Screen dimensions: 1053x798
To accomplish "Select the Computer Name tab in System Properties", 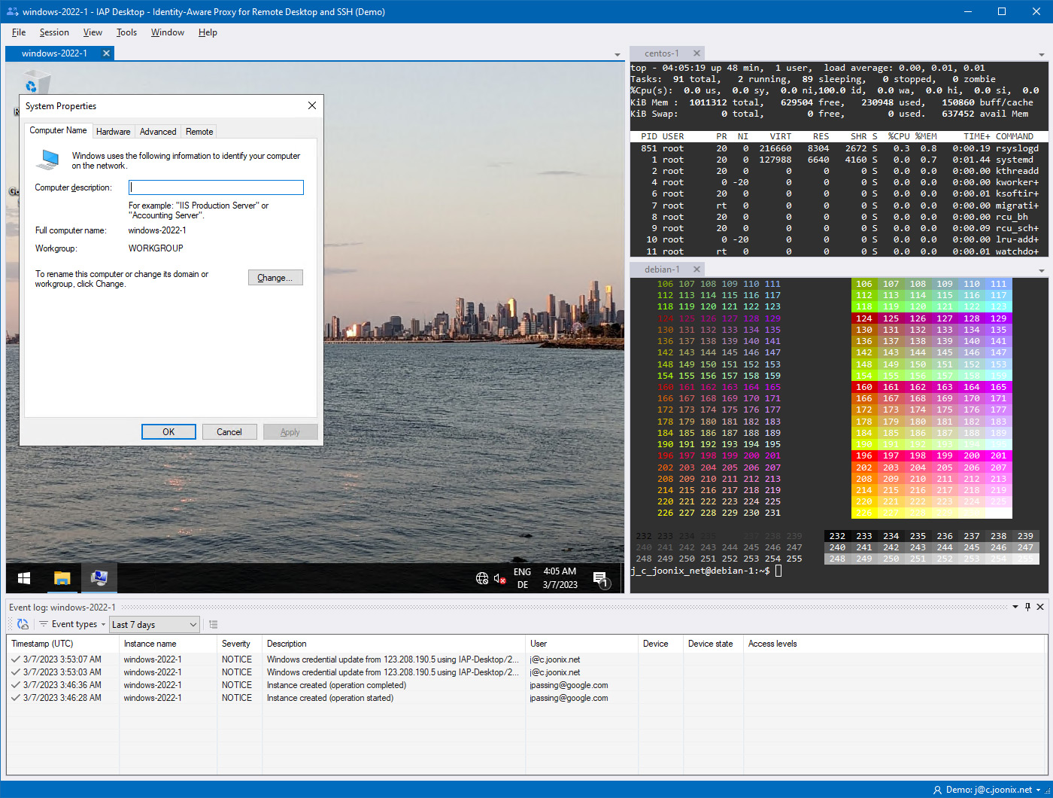I will tap(58, 130).
